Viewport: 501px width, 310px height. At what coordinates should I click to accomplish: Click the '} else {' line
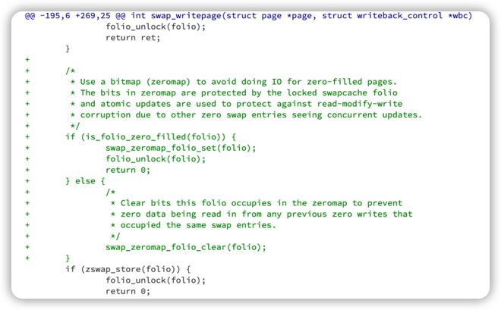(85, 181)
